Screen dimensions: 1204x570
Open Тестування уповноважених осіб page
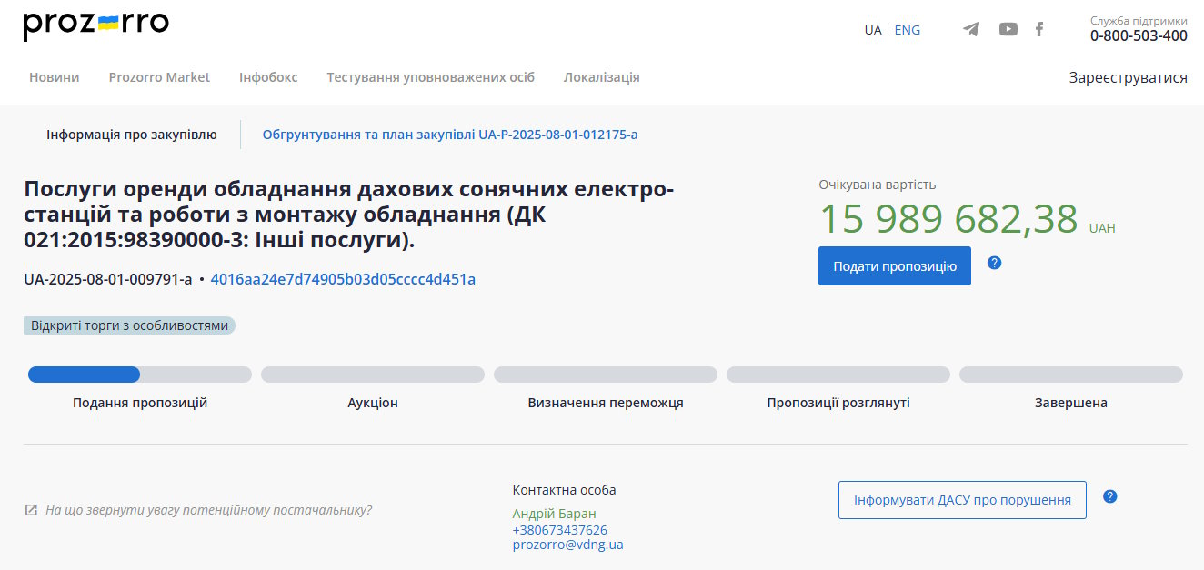pyautogui.click(x=430, y=77)
